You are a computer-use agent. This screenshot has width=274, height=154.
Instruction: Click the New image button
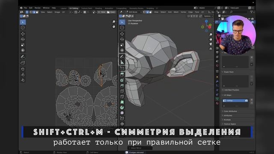pyautogui.click(x=101, y=12)
